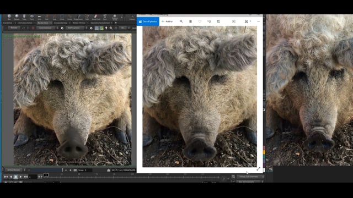353x198 pixels.
Task: Select the Font shelf tool
Action: click(105, 17)
